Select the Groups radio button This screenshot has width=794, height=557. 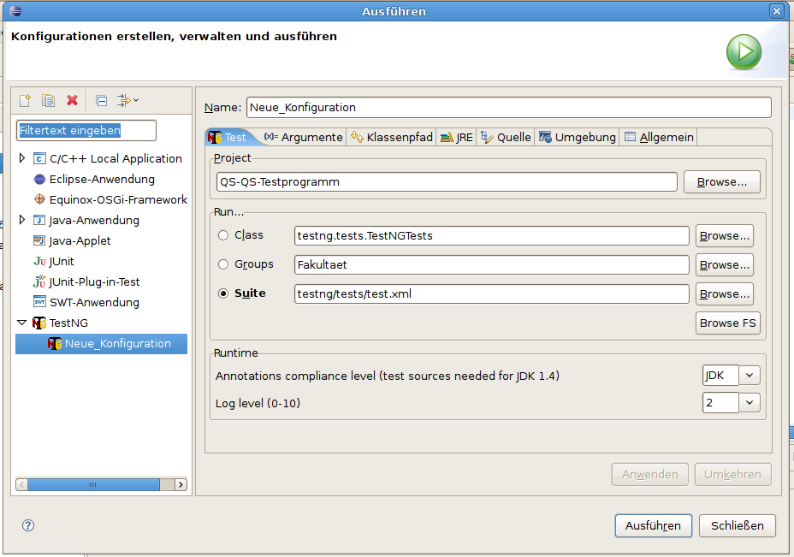(x=223, y=264)
